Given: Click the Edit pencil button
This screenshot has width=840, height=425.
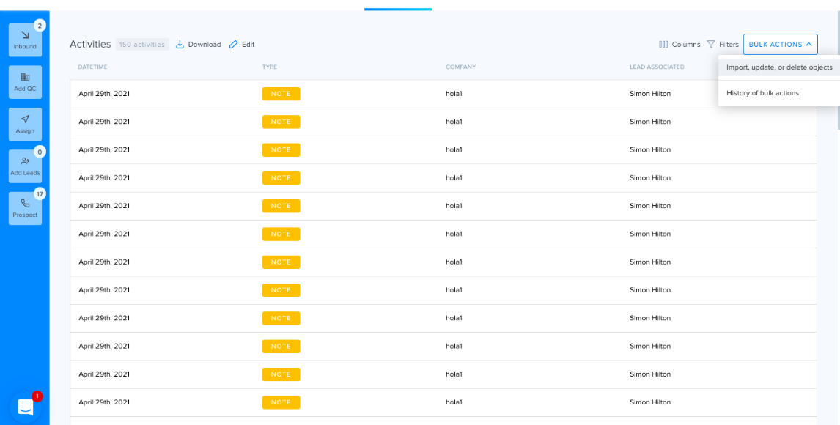Looking at the screenshot, I should pyautogui.click(x=242, y=45).
